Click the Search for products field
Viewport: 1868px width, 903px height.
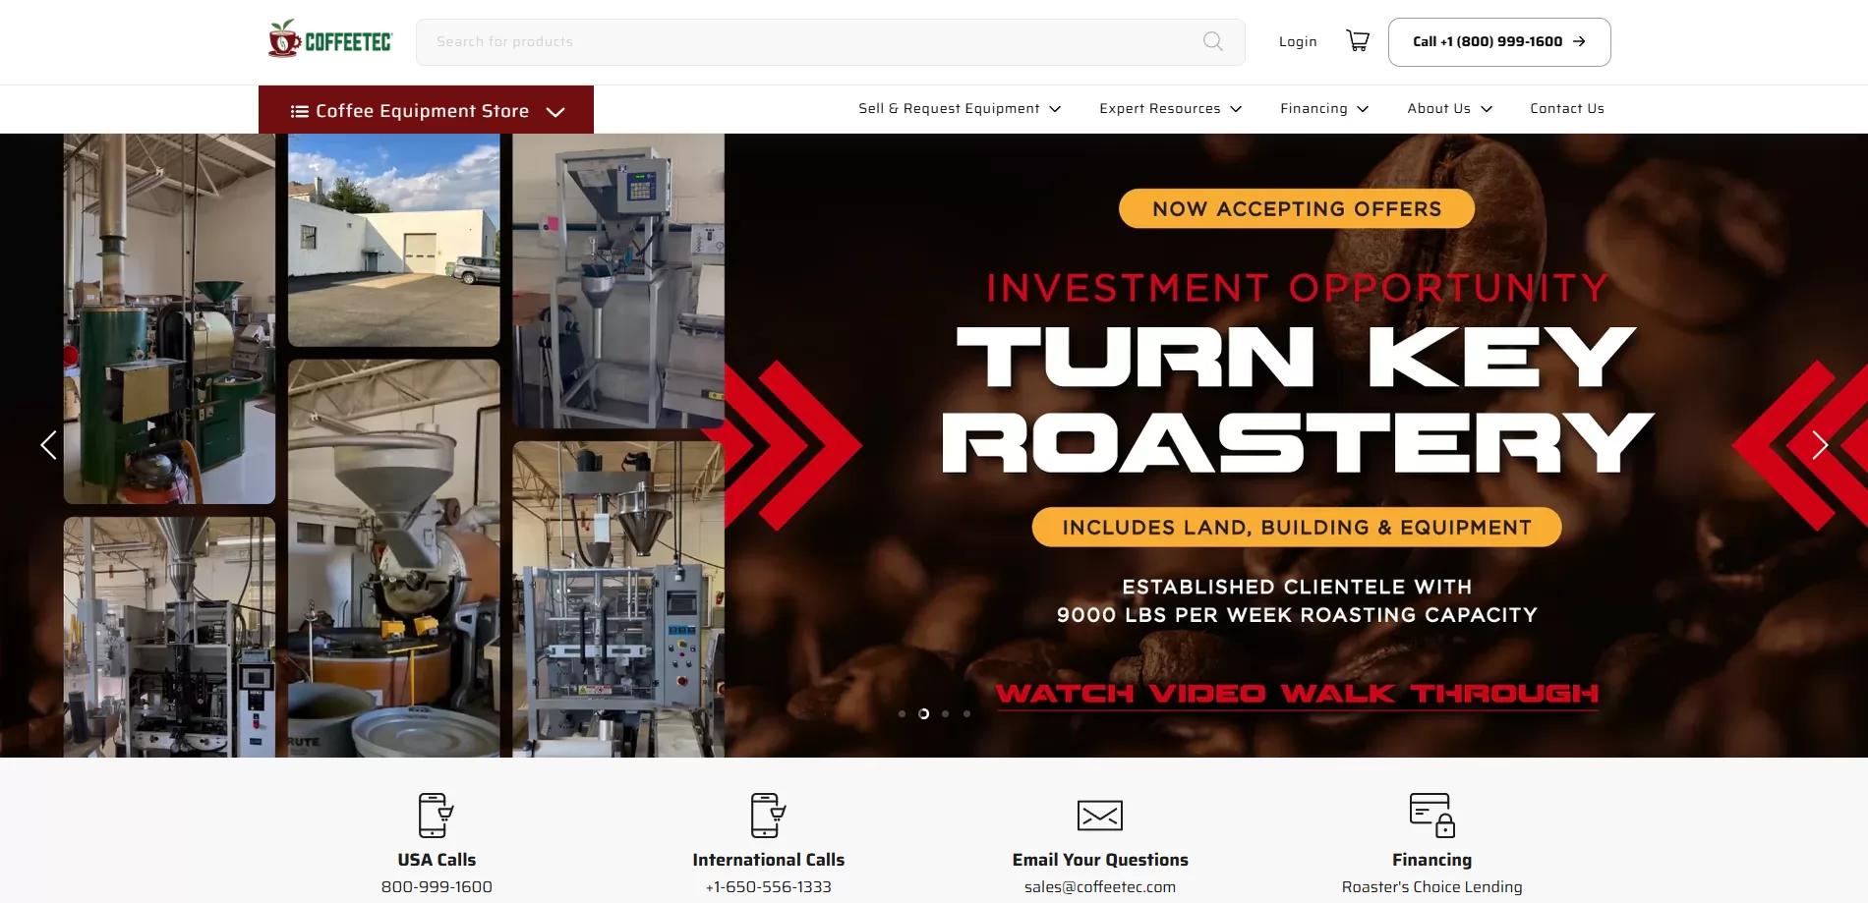pyautogui.click(x=806, y=41)
